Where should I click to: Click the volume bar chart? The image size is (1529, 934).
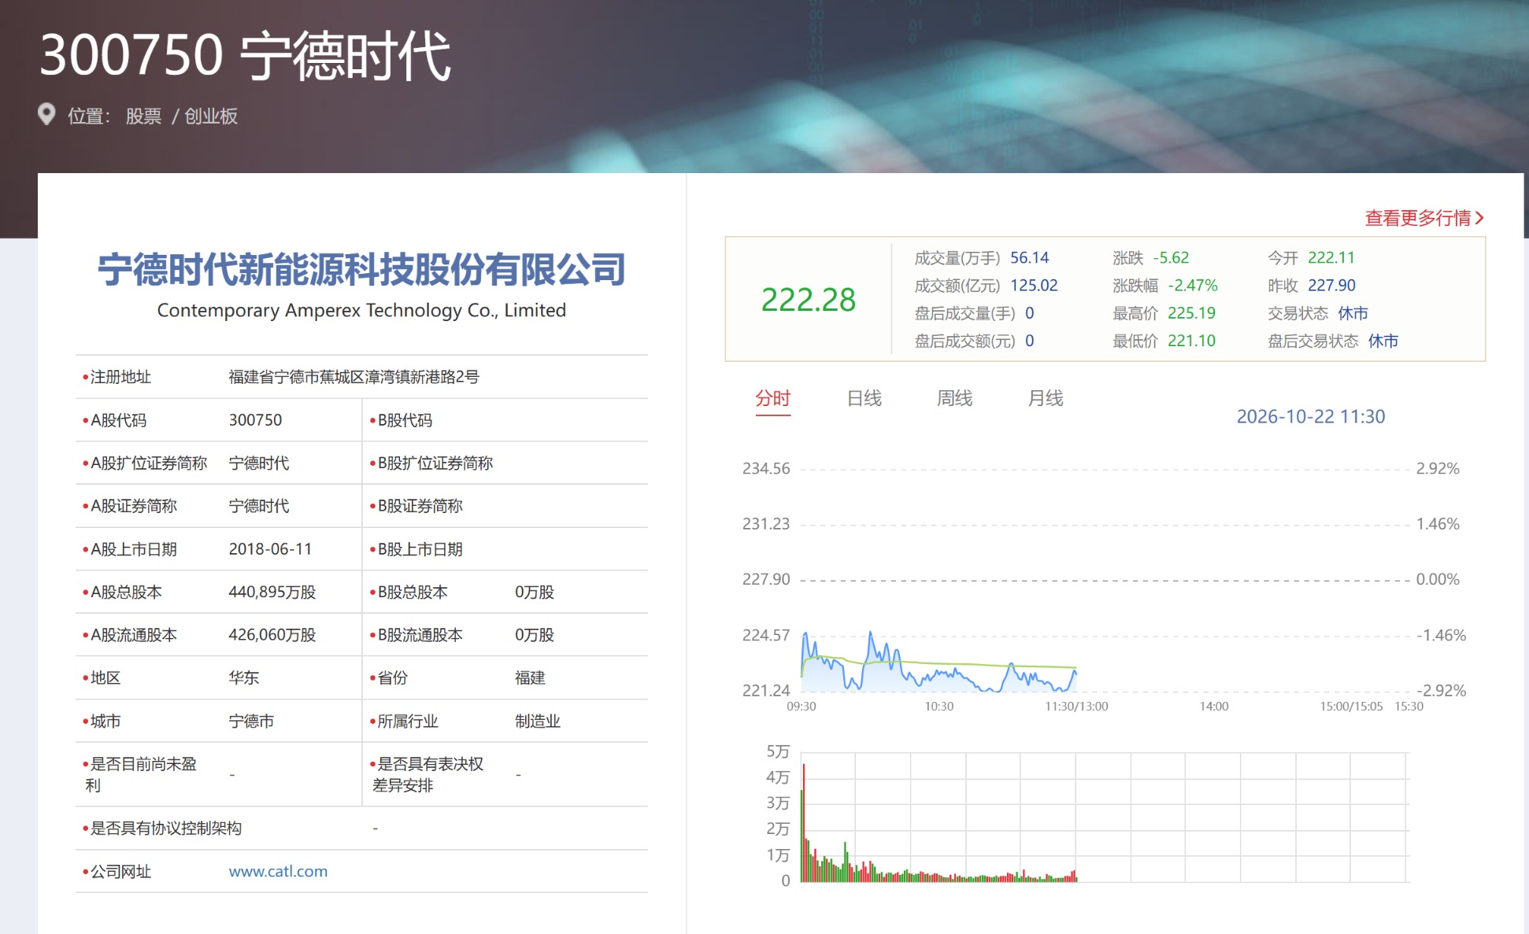coord(1105,818)
